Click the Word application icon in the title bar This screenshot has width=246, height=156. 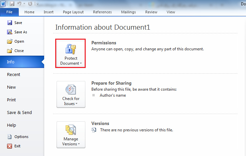tap(3, 4)
